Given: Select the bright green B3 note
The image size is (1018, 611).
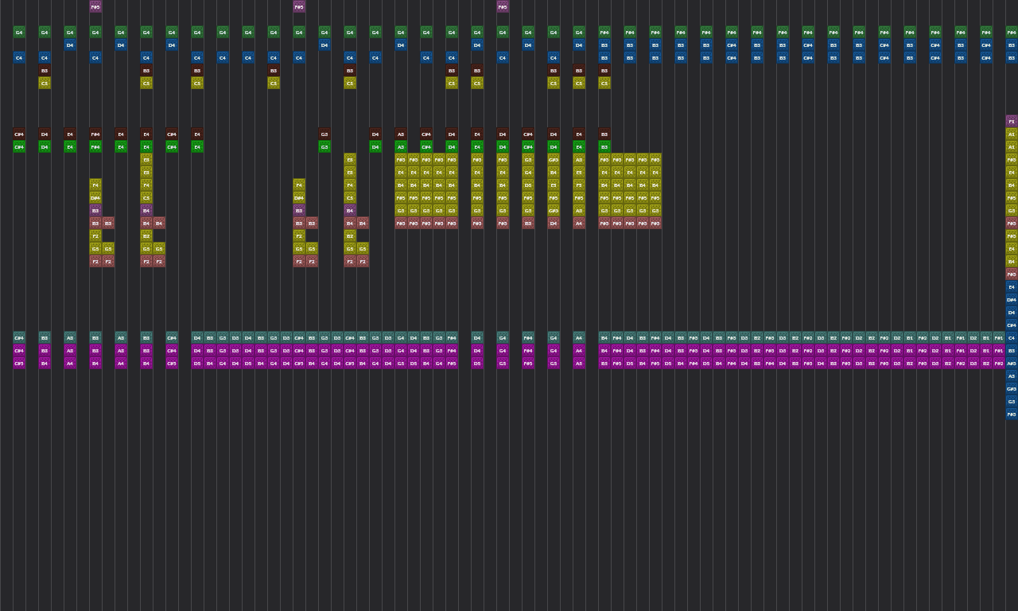Looking at the screenshot, I should pyautogui.click(x=604, y=146).
